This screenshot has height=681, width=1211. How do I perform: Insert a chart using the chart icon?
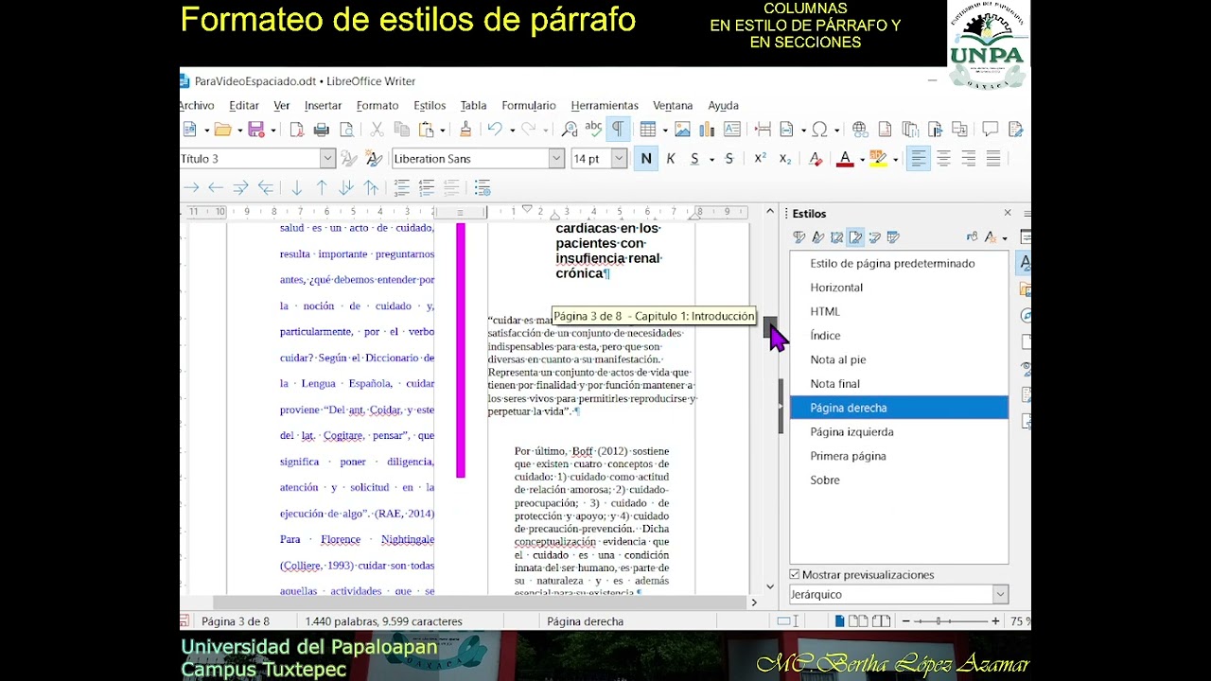[707, 130]
